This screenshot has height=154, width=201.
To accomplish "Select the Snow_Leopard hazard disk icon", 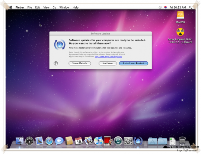I will 180,32.
